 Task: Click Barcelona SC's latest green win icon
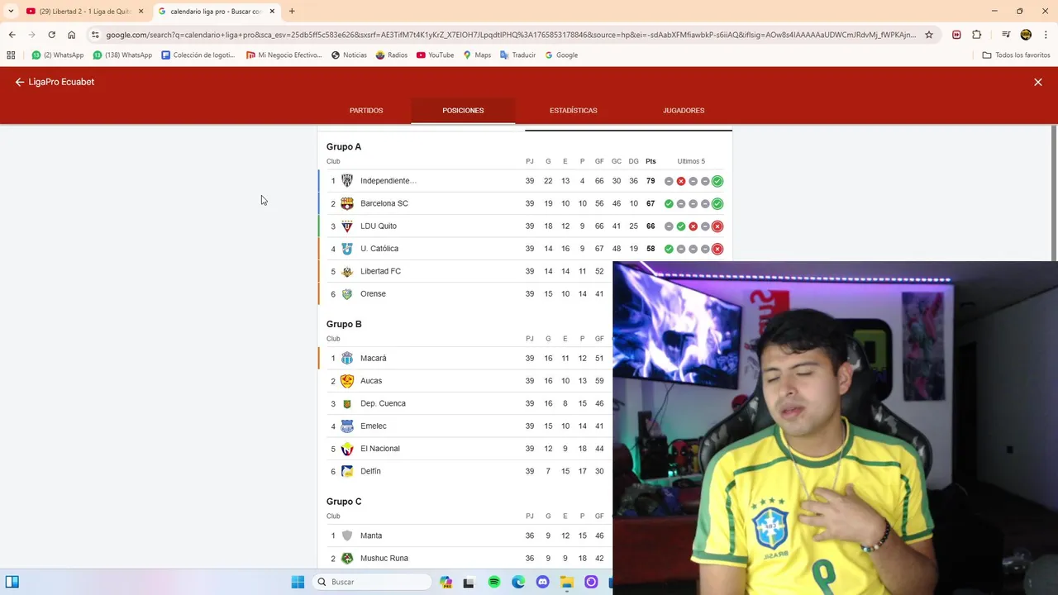pos(717,203)
